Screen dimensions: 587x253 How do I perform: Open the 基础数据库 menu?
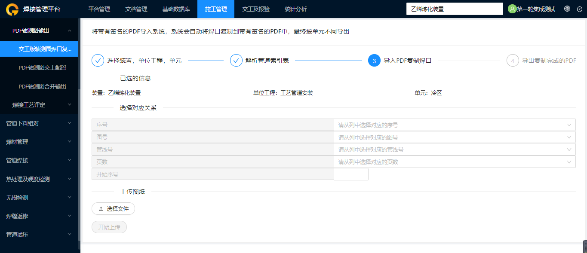click(176, 9)
